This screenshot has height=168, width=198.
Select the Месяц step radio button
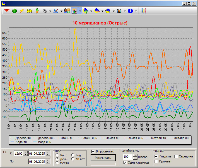tap(57, 163)
